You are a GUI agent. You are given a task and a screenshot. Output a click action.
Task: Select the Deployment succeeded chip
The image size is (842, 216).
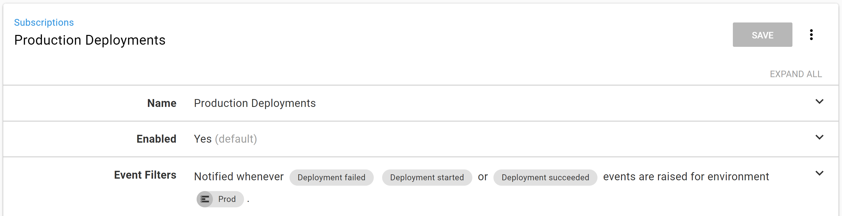click(545, 178)
